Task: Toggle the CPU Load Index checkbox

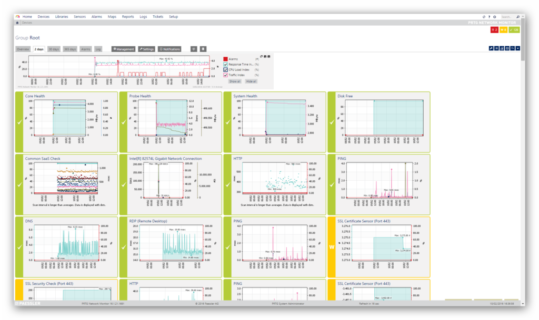Action: pos(225,69)
